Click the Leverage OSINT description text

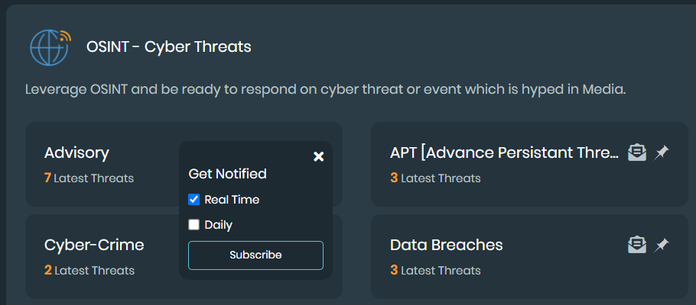pos(325,89)
